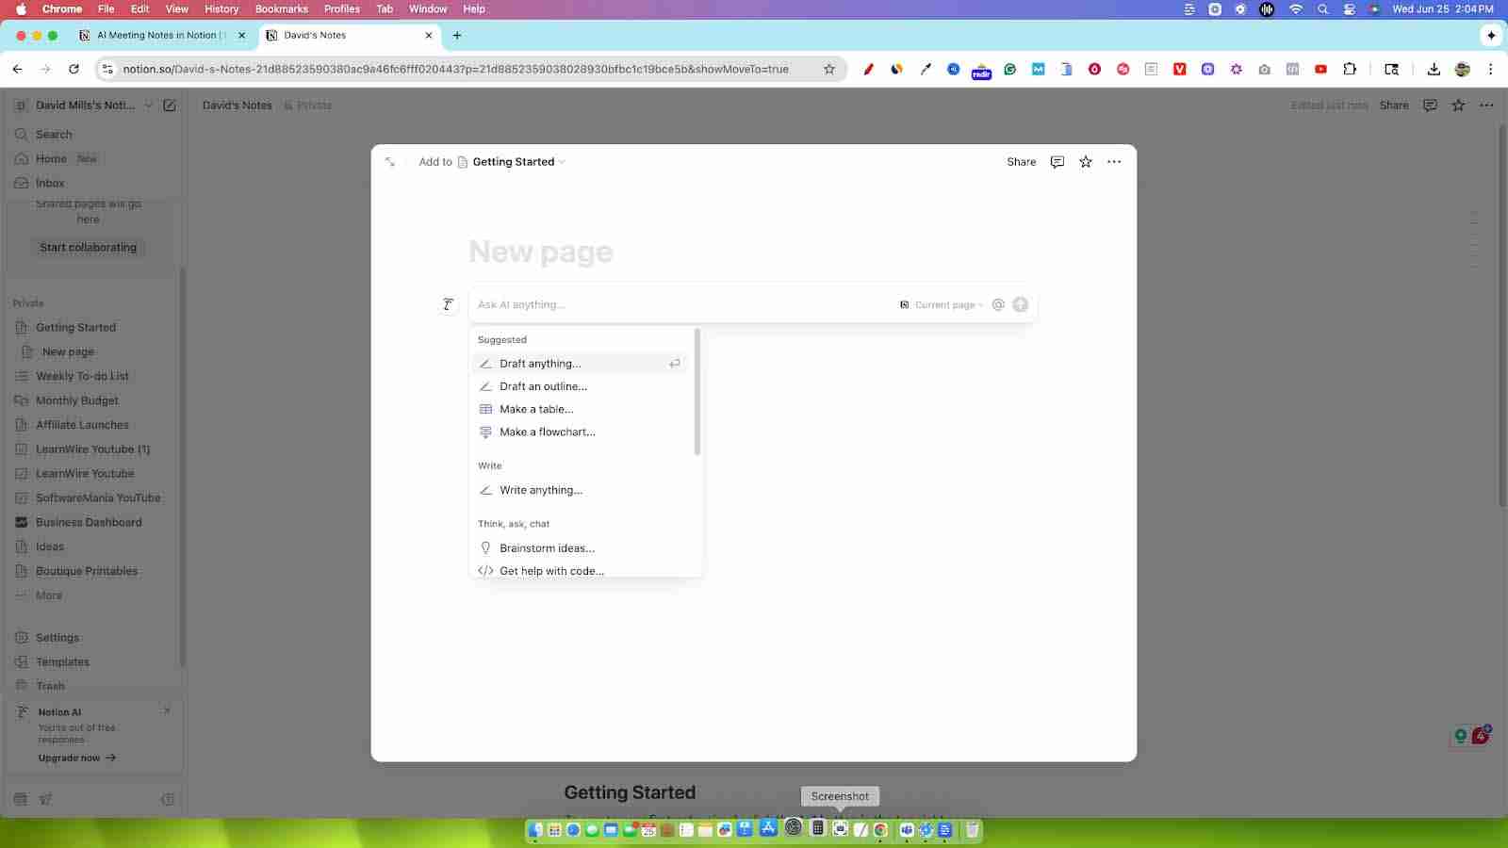Reload the page in Chrome

click(74, 69)
